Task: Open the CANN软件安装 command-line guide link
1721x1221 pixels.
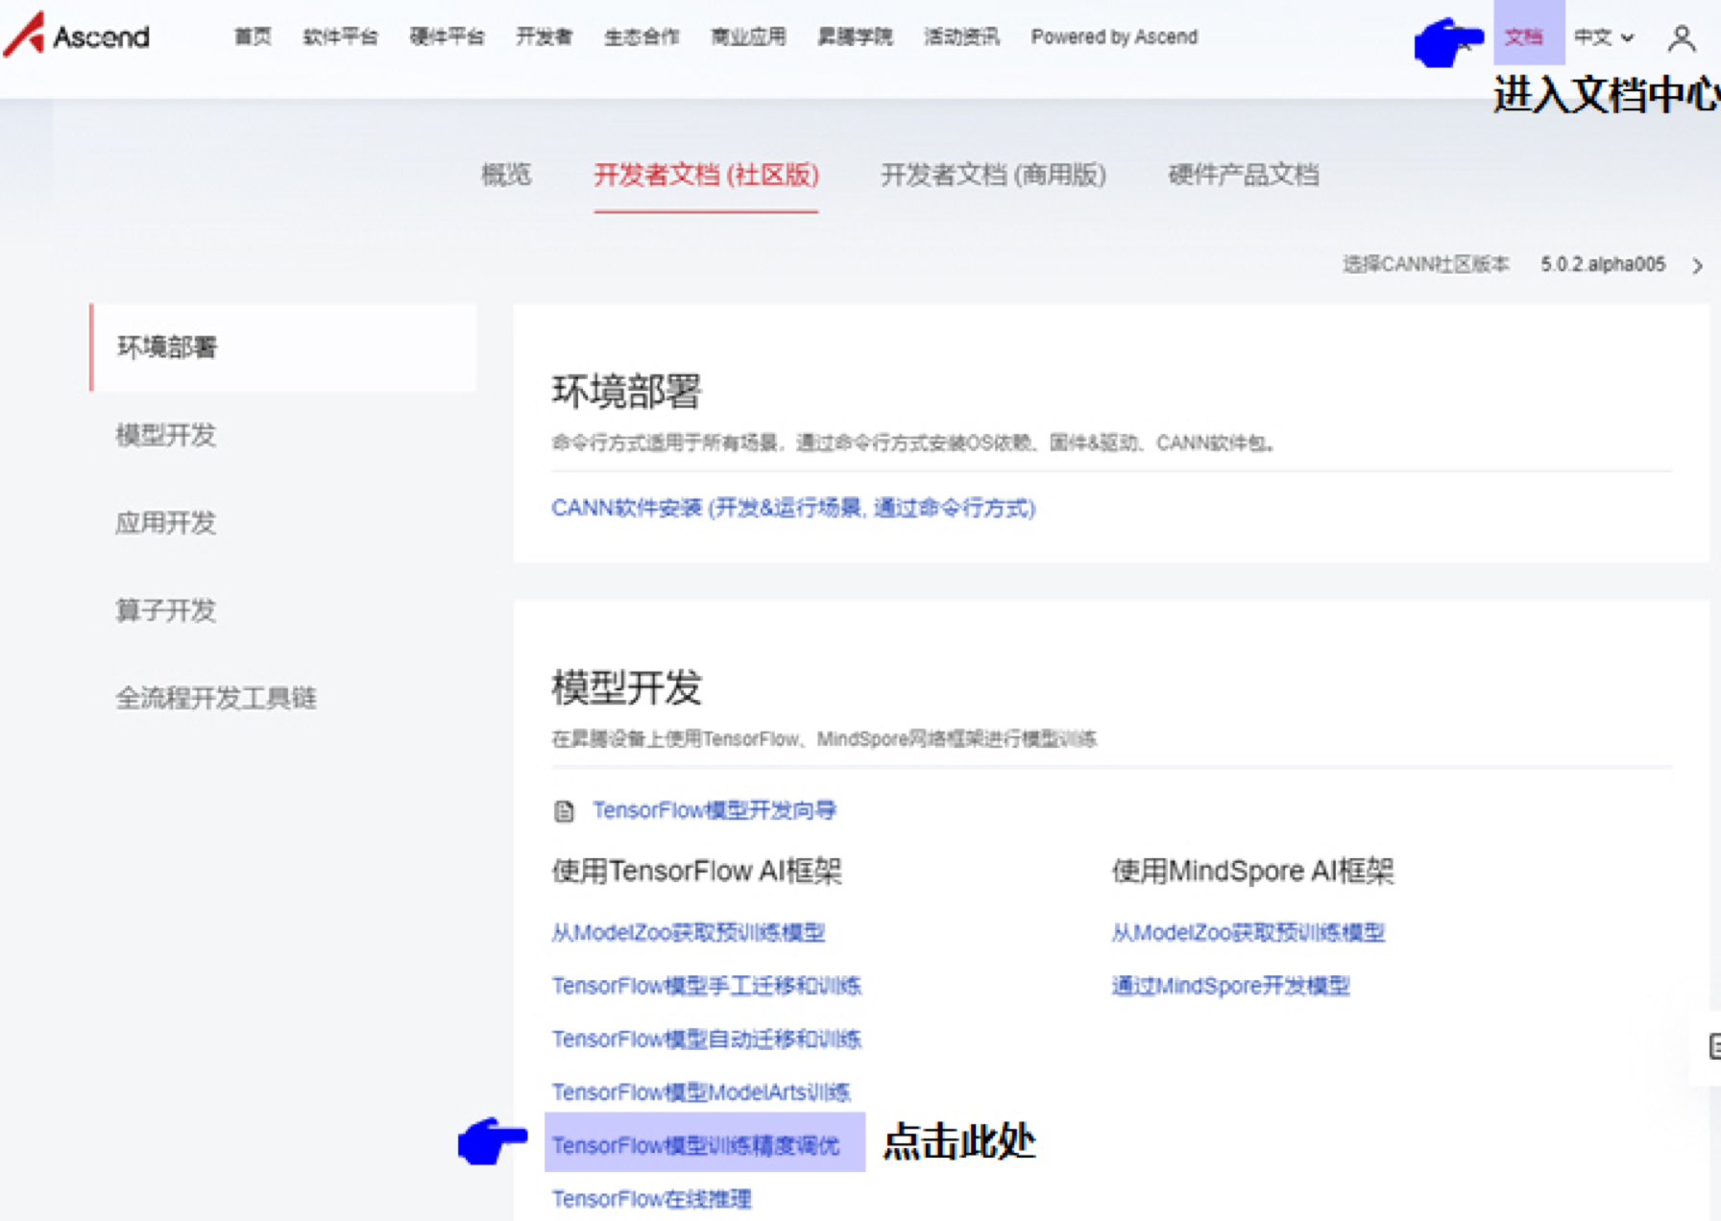Action: 793,508
